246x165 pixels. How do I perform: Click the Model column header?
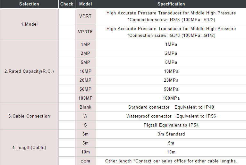point(86,4)
